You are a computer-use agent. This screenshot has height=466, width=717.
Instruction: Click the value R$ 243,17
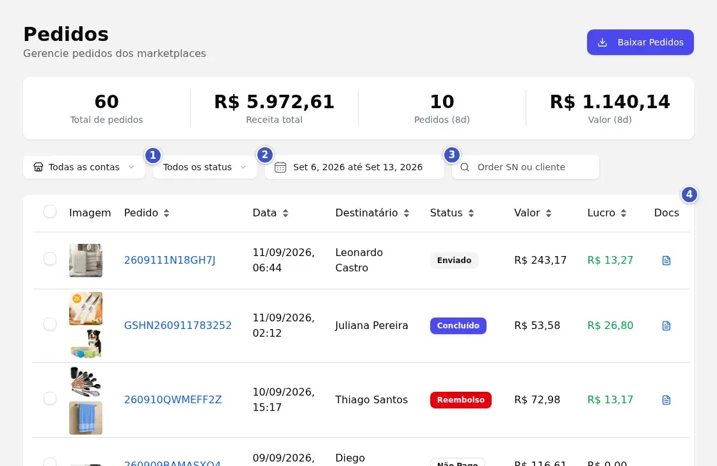[540, 261]
